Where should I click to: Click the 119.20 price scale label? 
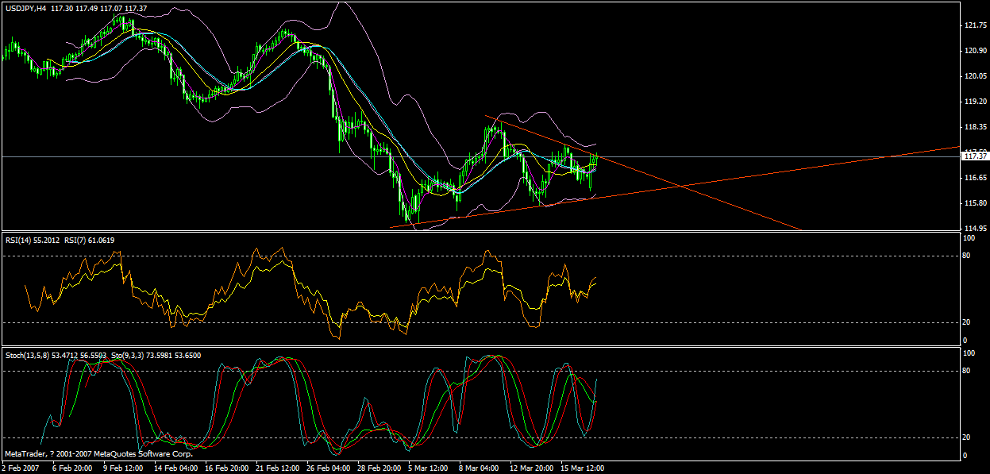(x=974, y=102)
